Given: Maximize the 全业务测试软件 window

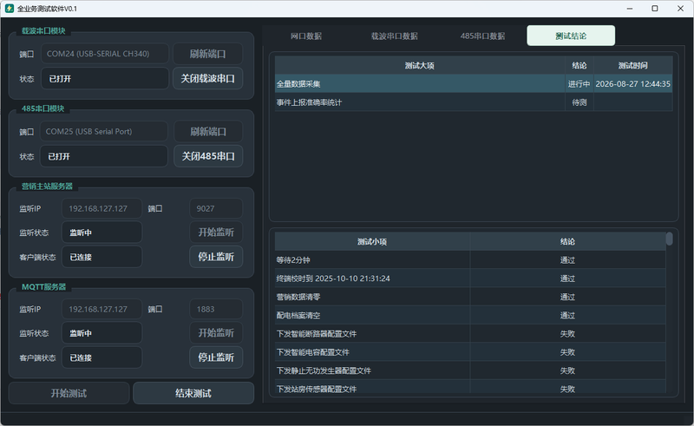Looking at the screenshot, I should [655, 9].
